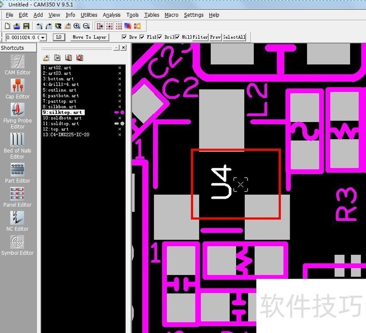Open the Cap Editor shortcut

(x=17, y=89)
